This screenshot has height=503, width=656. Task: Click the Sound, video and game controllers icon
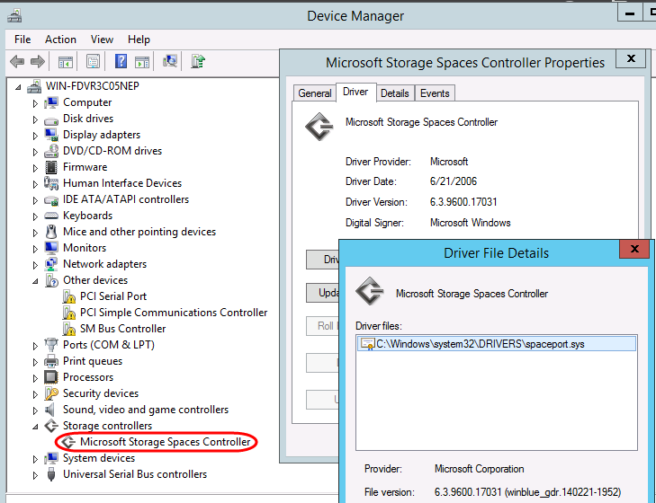[50, 410]
